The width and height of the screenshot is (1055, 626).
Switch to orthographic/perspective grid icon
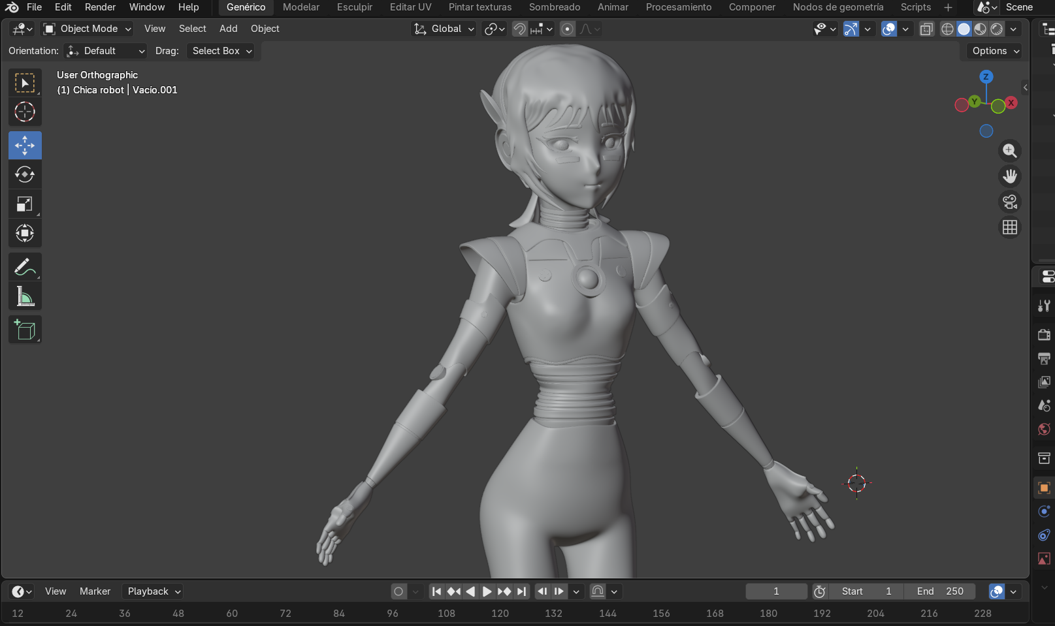[1010, 227]
